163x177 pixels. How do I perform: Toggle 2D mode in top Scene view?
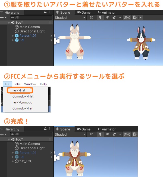[92, 17]
